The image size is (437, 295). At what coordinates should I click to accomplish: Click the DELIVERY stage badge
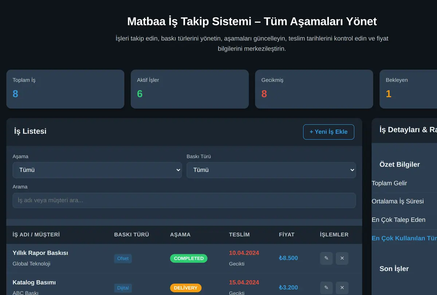point(186,288)
